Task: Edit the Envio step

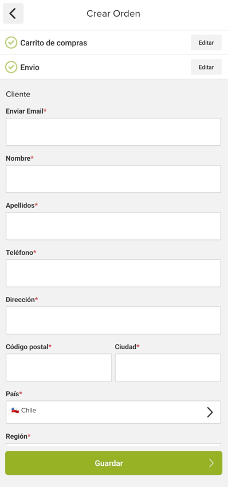Action: [206, 67]
